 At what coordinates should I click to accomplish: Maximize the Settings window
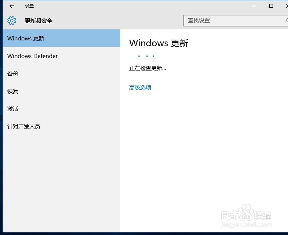(271, 6)
